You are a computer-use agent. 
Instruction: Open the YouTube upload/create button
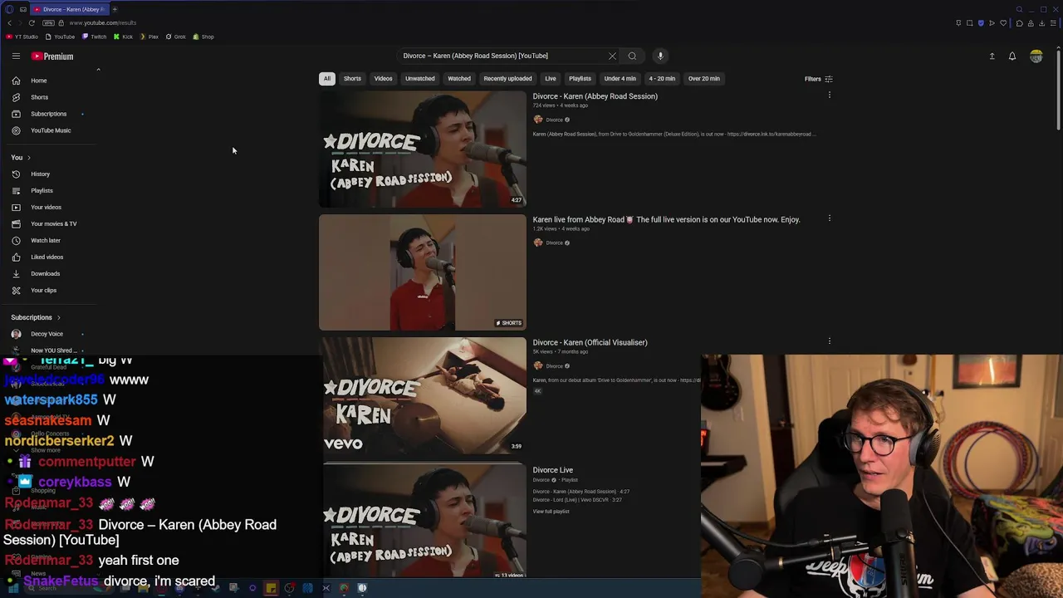(x=992, y=56)
